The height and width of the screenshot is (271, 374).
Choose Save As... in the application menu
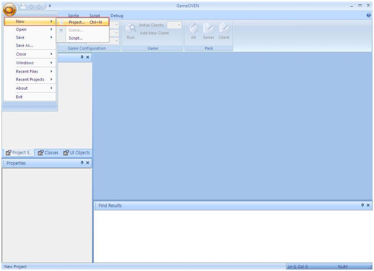coord(30,45)
